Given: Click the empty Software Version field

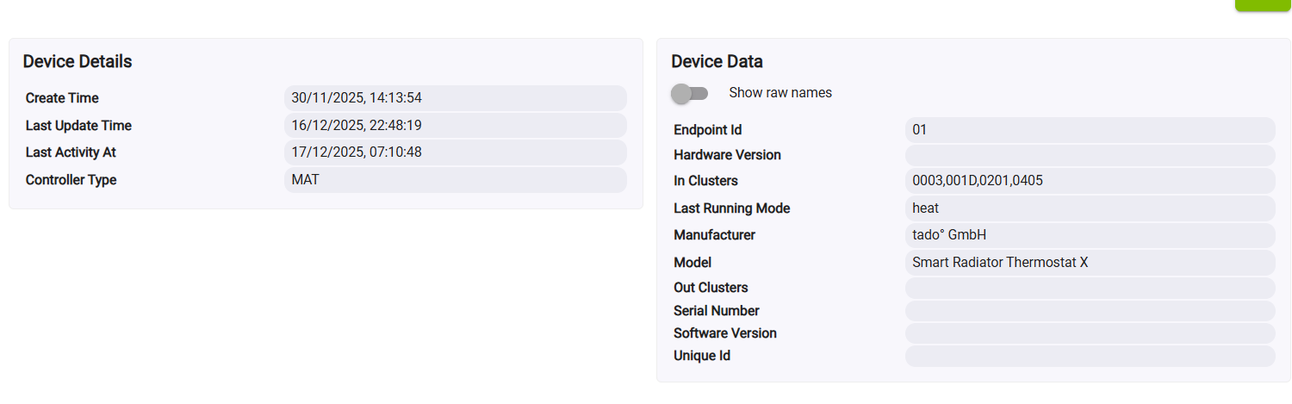Looking at the screenshot, I should coord(1089,333).
